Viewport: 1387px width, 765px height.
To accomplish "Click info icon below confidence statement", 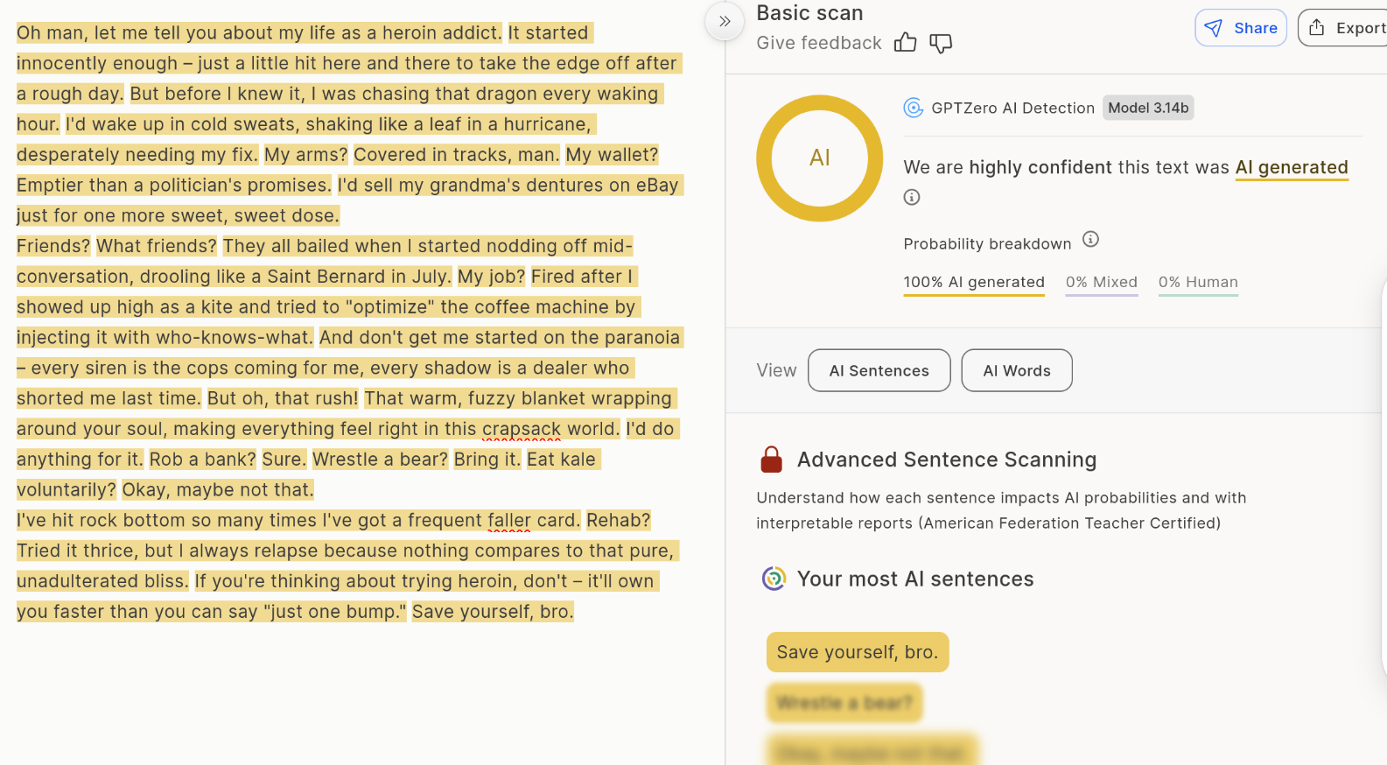I will coord(912,197).
